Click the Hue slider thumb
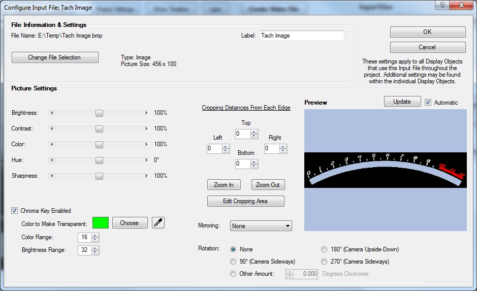The image size is (477, 291). click(x=99, y=160)
